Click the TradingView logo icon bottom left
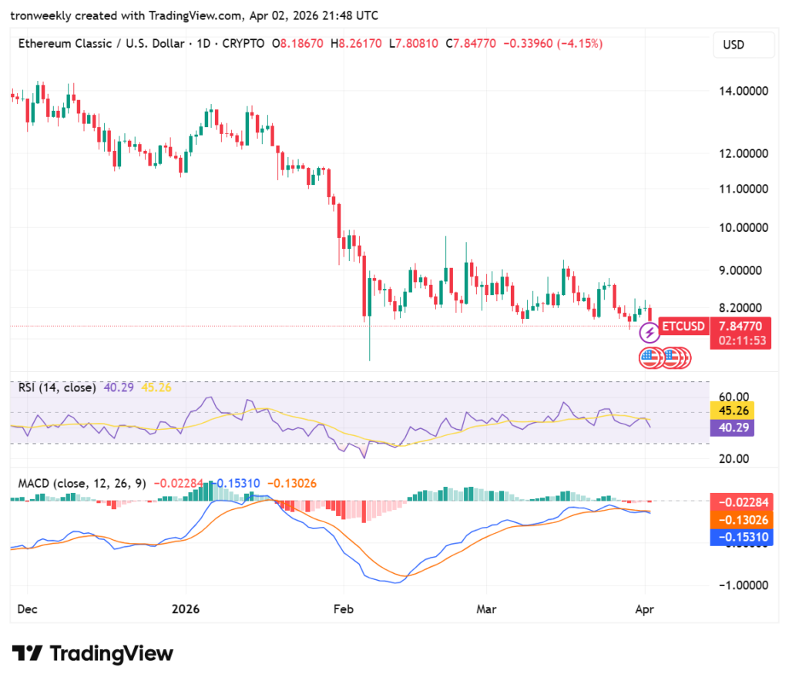Screen dimensions: 789x684 pyautogui.click(x=28, y=653)
